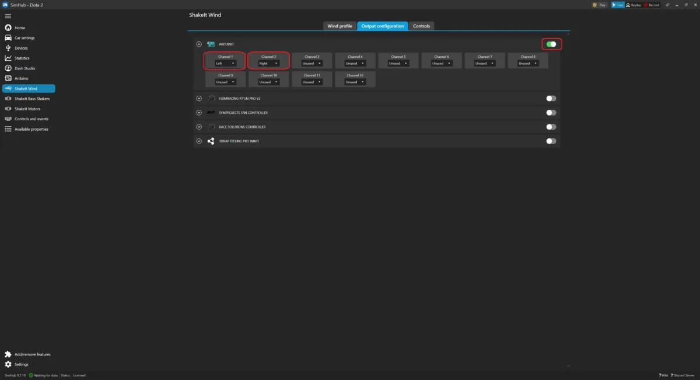Open Car settings via its car icon
Viewport: 700px width, 380px height.
(x=8, y=38)
